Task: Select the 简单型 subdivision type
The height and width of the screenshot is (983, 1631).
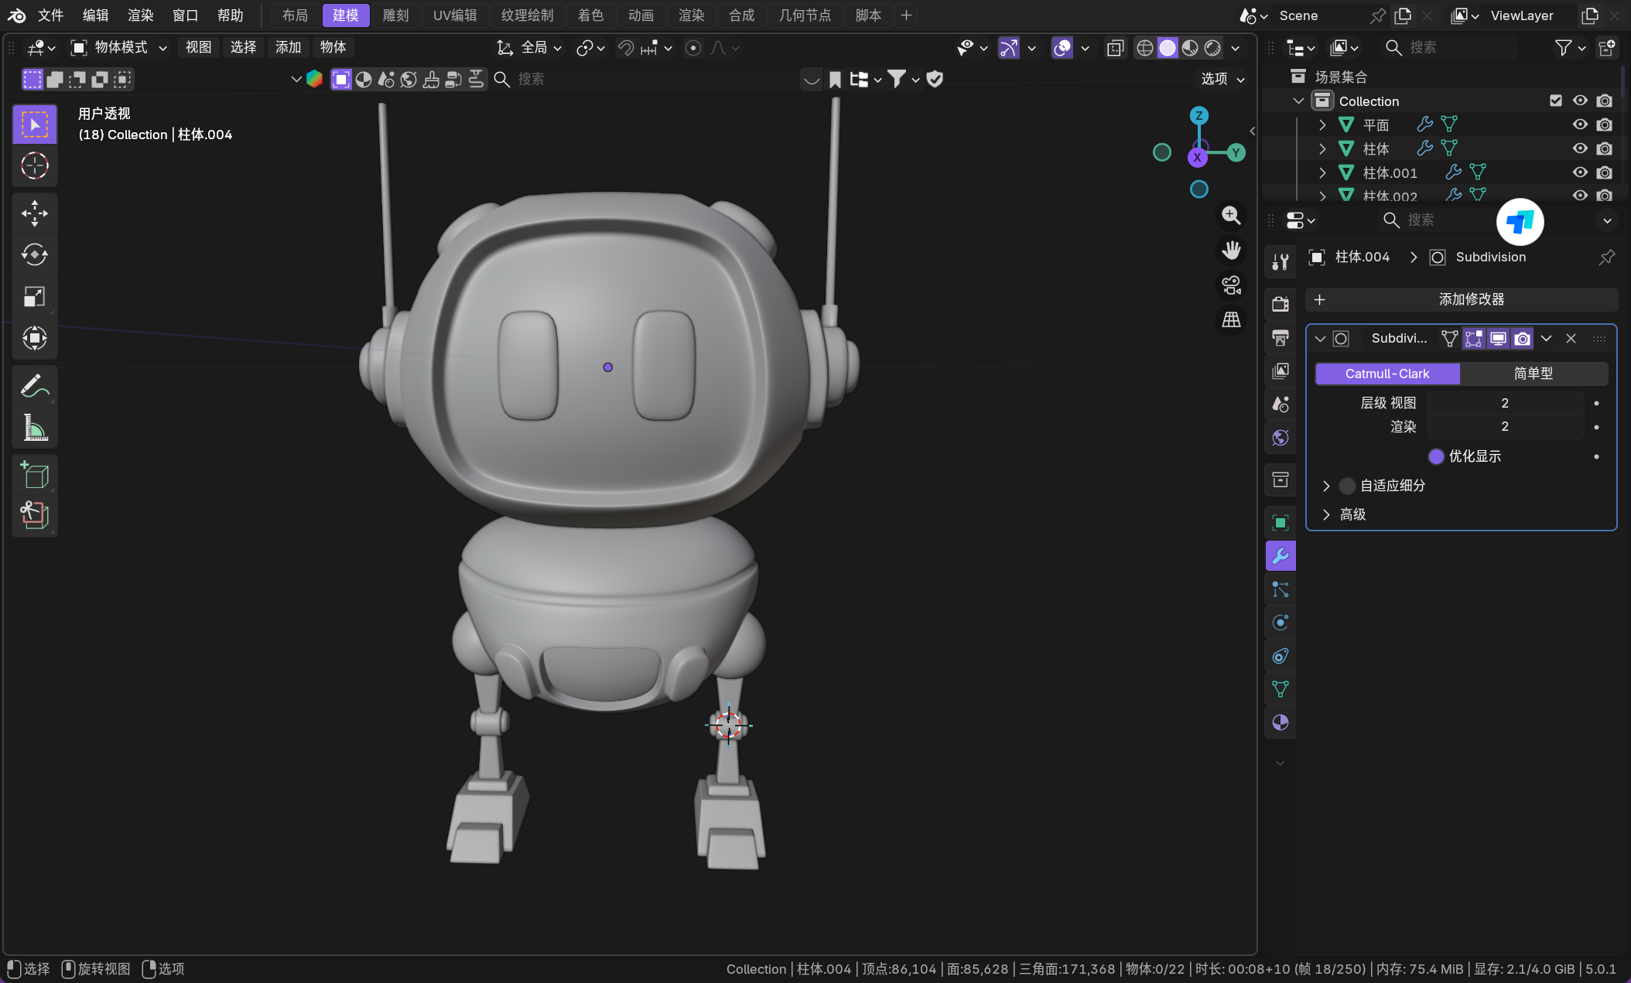Action: [x=1533, y=374]
